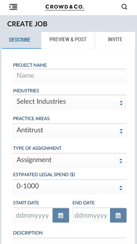Image resolution: width=137 pixels, height=244 pixels.
Task: Open the Start Date calendar picker
Action: point(61,215)
